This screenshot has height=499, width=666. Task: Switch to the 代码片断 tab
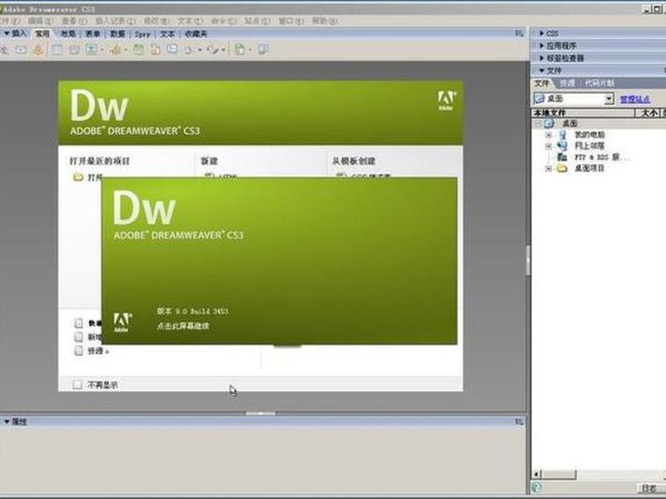(x=599, y=83)
